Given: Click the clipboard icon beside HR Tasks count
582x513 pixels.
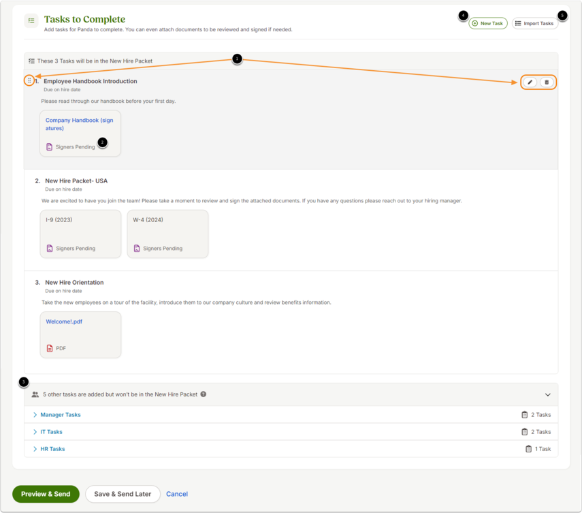Looking at the screenshot, I should pos(528,449).
